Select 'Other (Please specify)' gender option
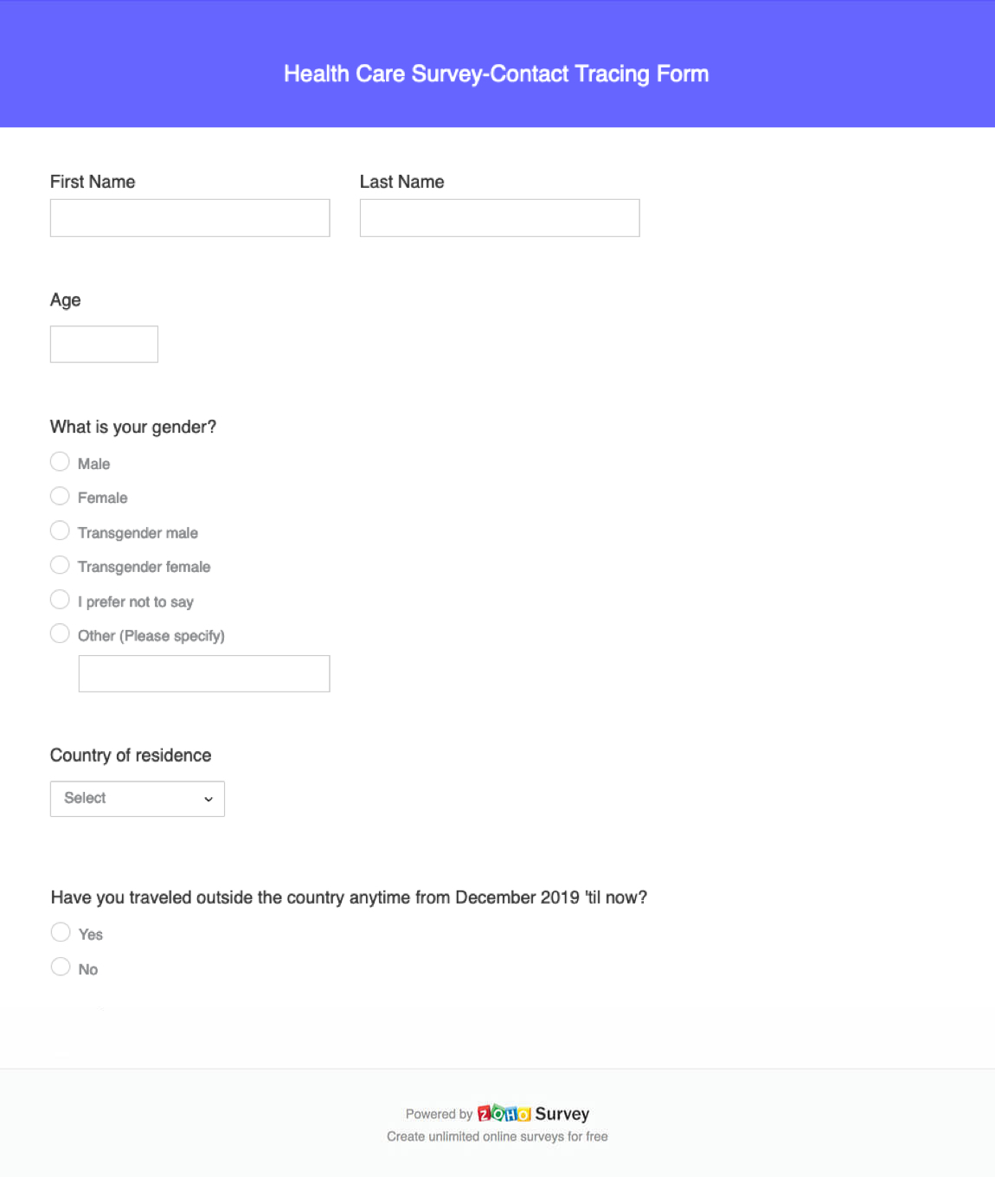This screenshot has height=1177, width=995. [60, 633]
